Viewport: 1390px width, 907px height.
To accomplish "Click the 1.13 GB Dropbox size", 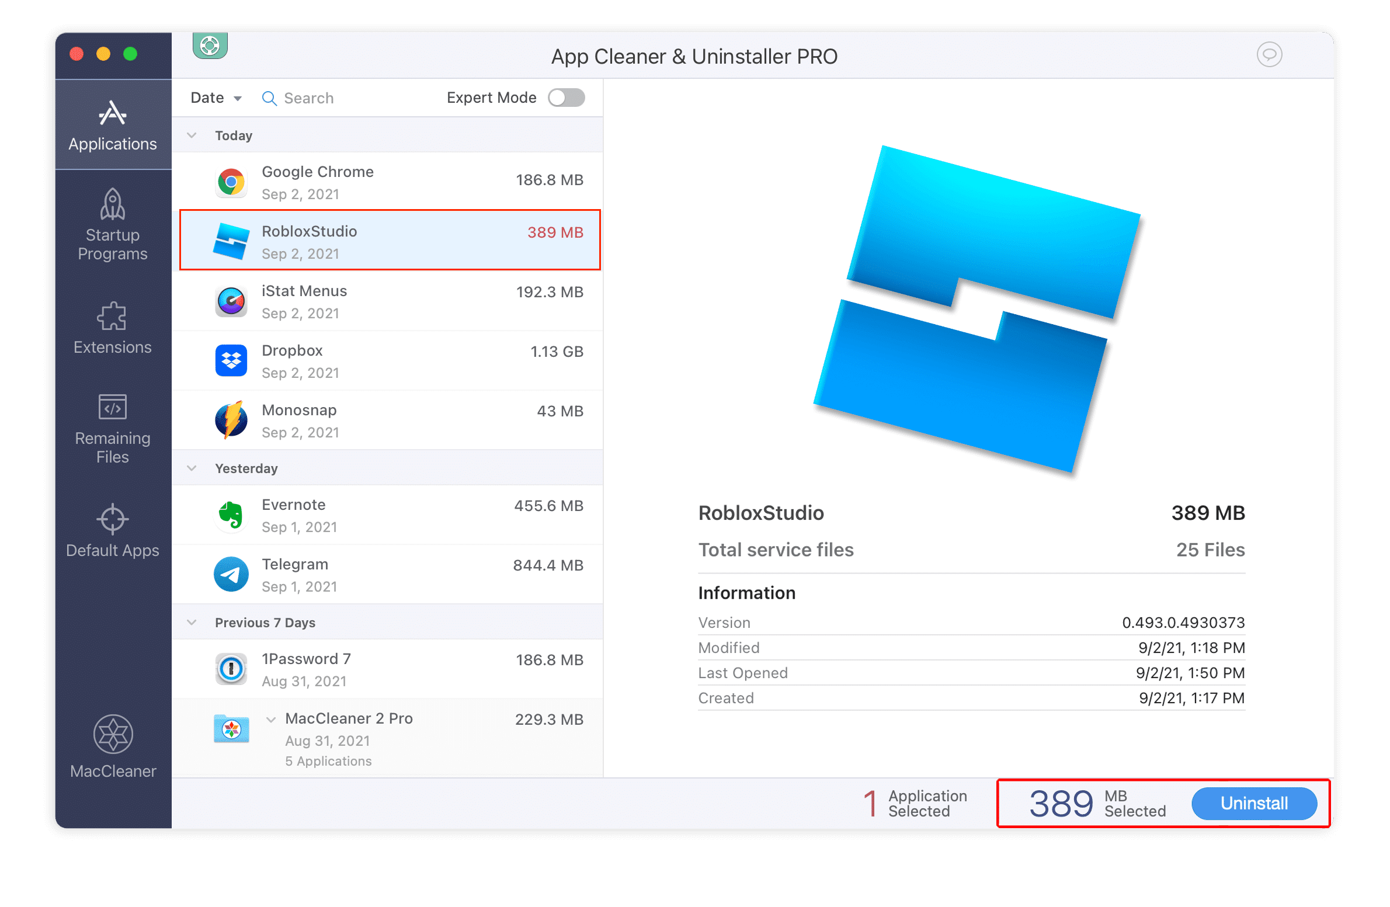I will point(557,352).
